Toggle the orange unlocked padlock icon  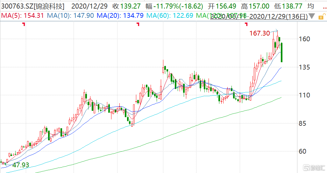coord(322,17)
